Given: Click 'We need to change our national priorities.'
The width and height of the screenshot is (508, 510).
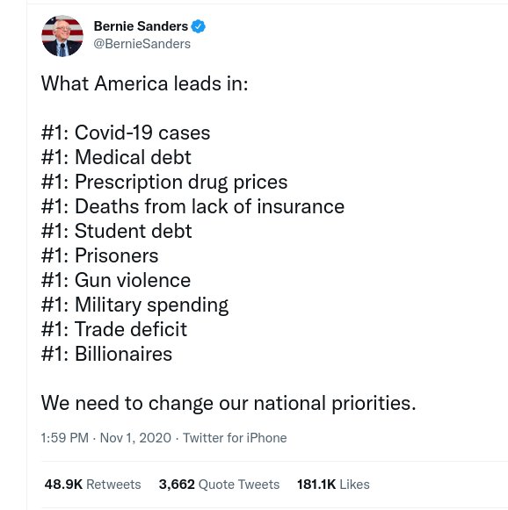Looking at the screenshot, I should coord(229,403).
